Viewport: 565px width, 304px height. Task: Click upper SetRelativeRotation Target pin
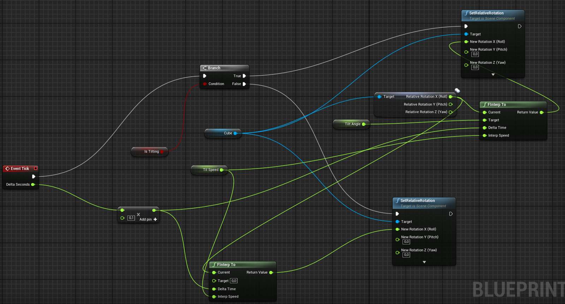[x=466, y=34]
